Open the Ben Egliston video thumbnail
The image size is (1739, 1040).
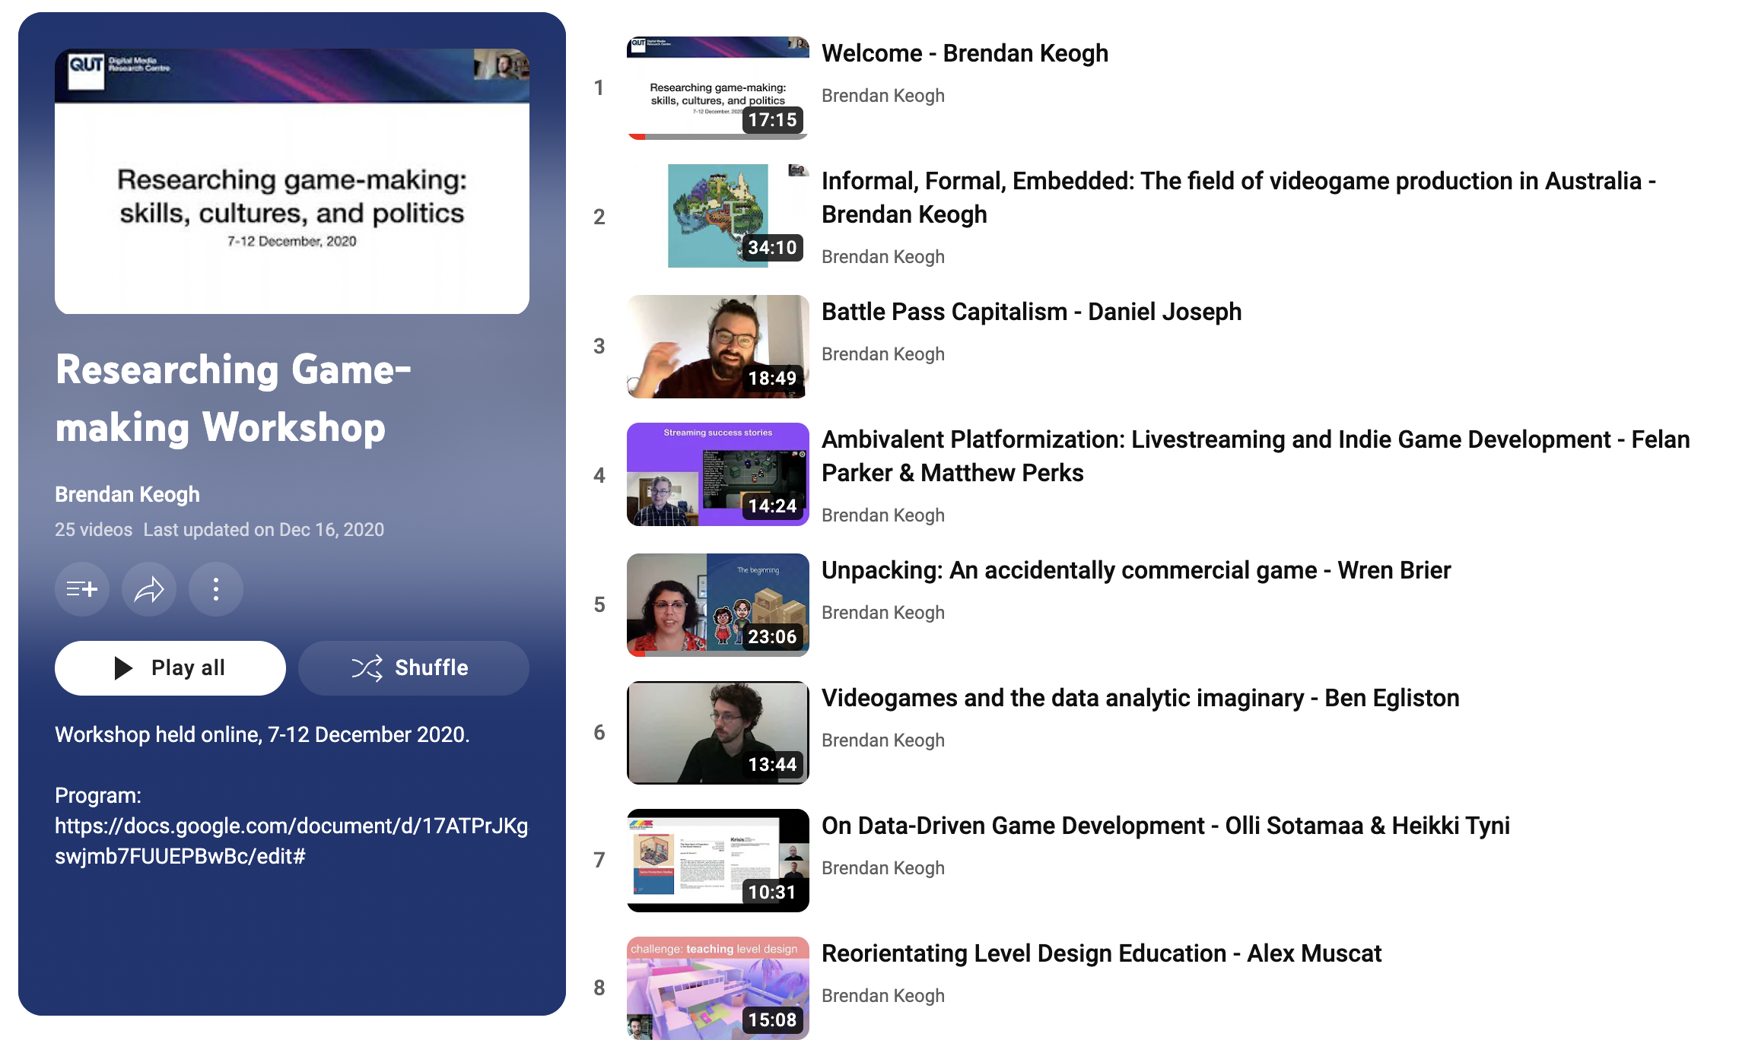coord(717,732)
